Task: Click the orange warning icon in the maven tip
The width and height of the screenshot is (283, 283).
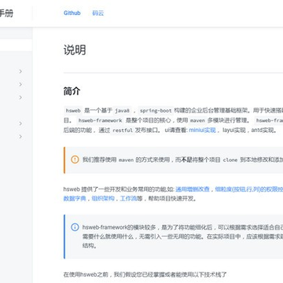Action: tap(75, 160)
